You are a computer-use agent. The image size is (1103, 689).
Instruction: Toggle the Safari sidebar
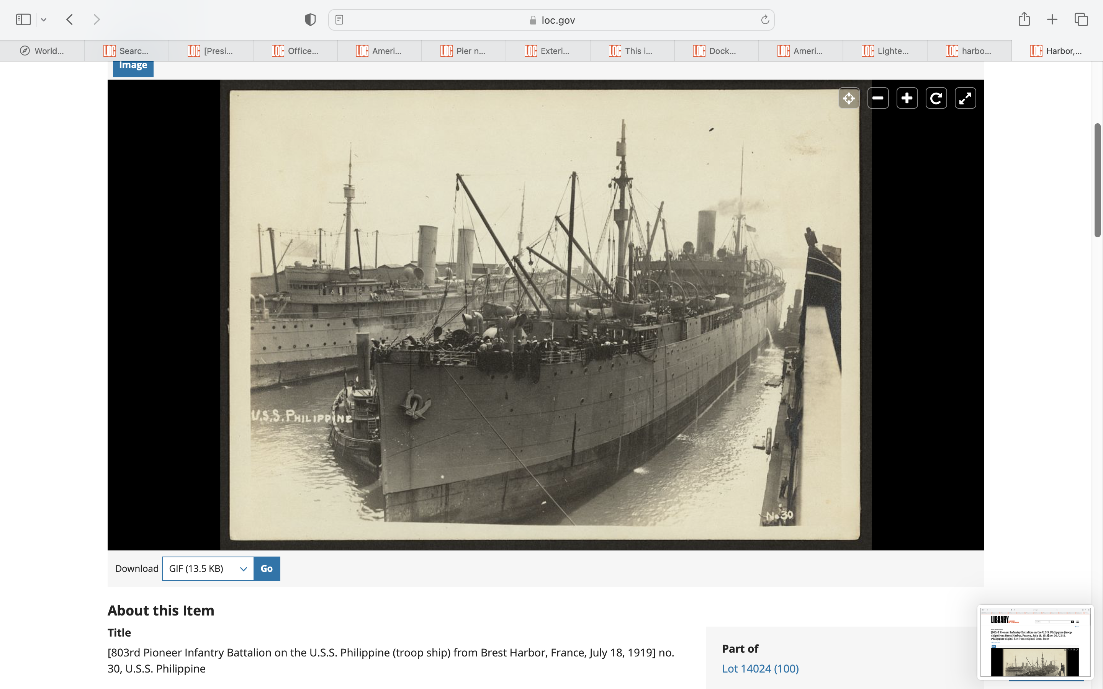click(x=23, y=19)
